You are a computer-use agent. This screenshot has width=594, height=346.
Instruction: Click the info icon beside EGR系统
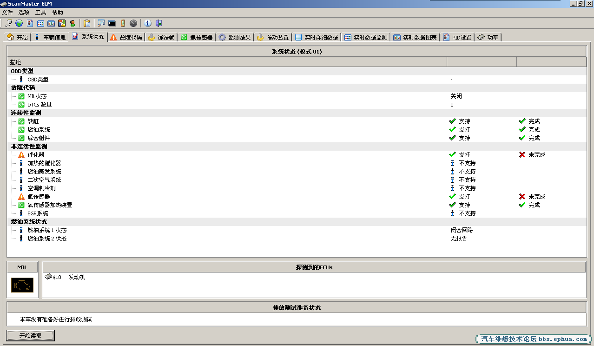click(x=21, y=213)
